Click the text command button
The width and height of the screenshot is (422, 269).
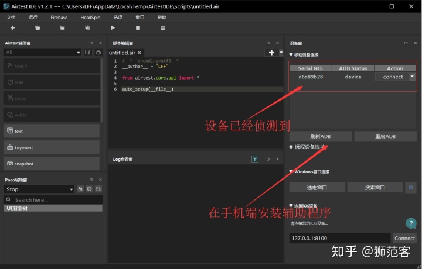52,131
